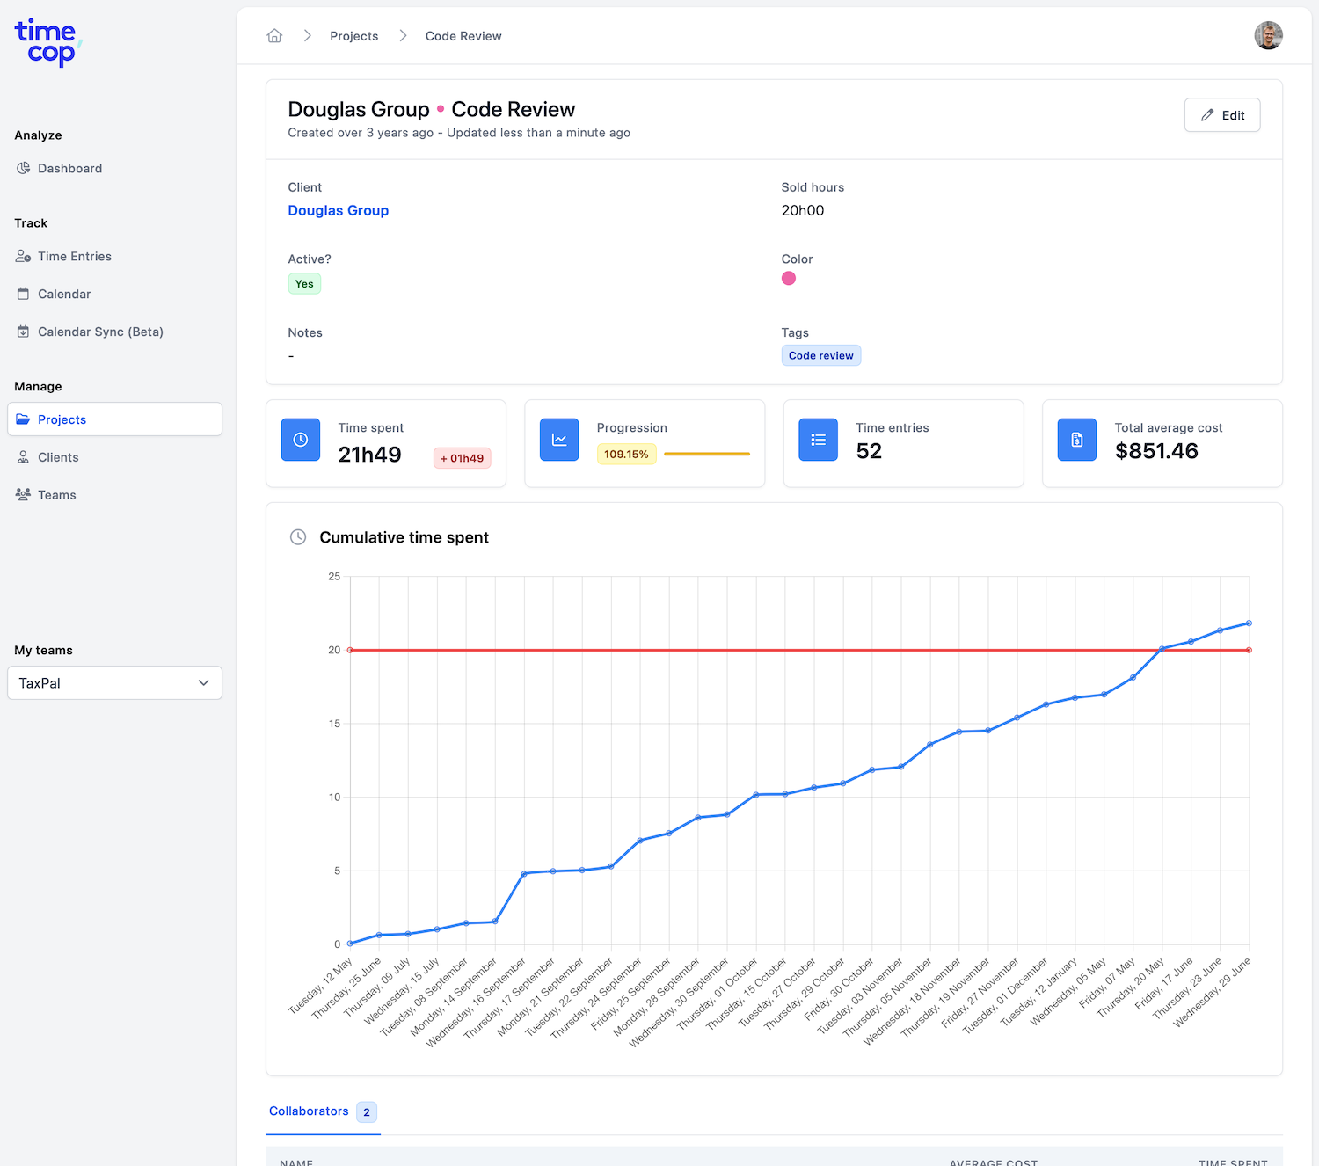Viewport: 1319px width, 1166px height.
Task: Go to Time Entries in sidebar
Action: (74, 257)
